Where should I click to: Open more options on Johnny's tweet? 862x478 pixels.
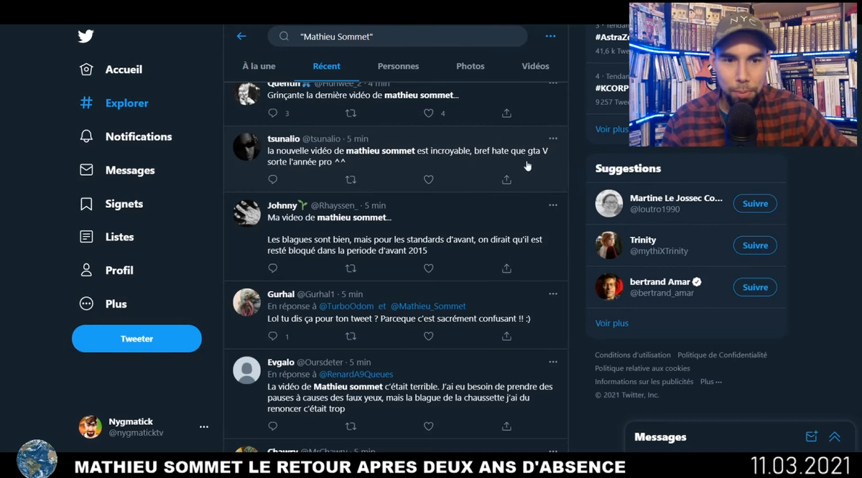553,205
